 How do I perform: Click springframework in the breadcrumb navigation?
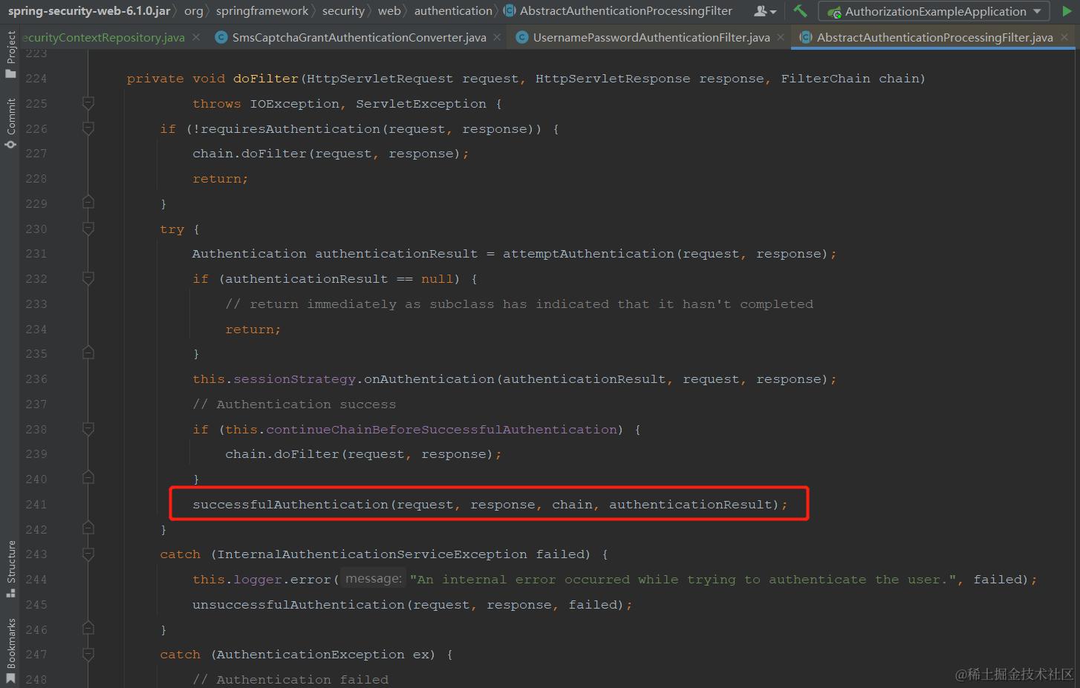click(262, 10)
